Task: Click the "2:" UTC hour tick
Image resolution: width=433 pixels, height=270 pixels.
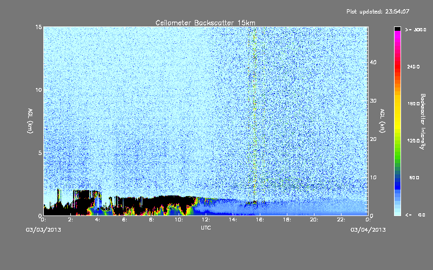Action: tap(71, 220)
